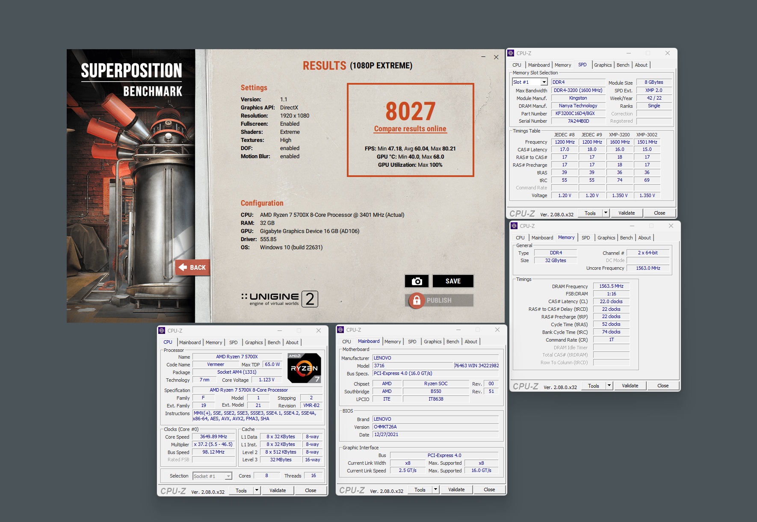This screenshot has height=522, width=757.
Task: Click CPU-Z app icon in Mainboard window title
Action: 340,330
